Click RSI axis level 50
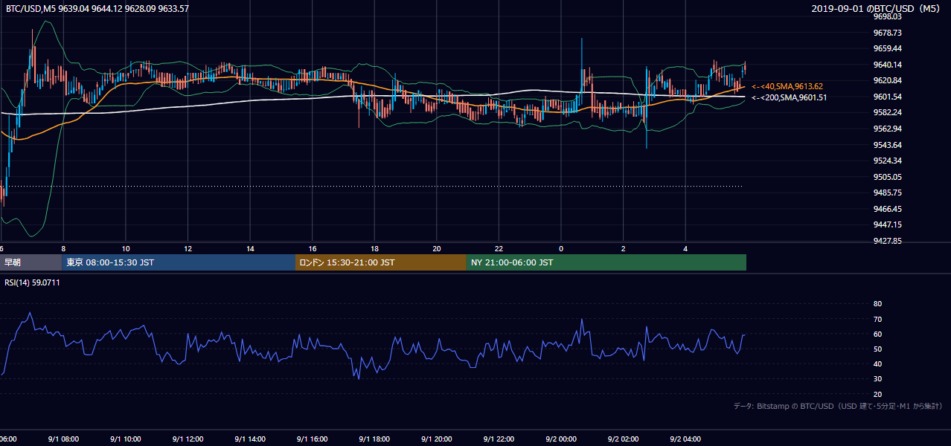Viewport: 951px width, 446px height. click(877, 349)
